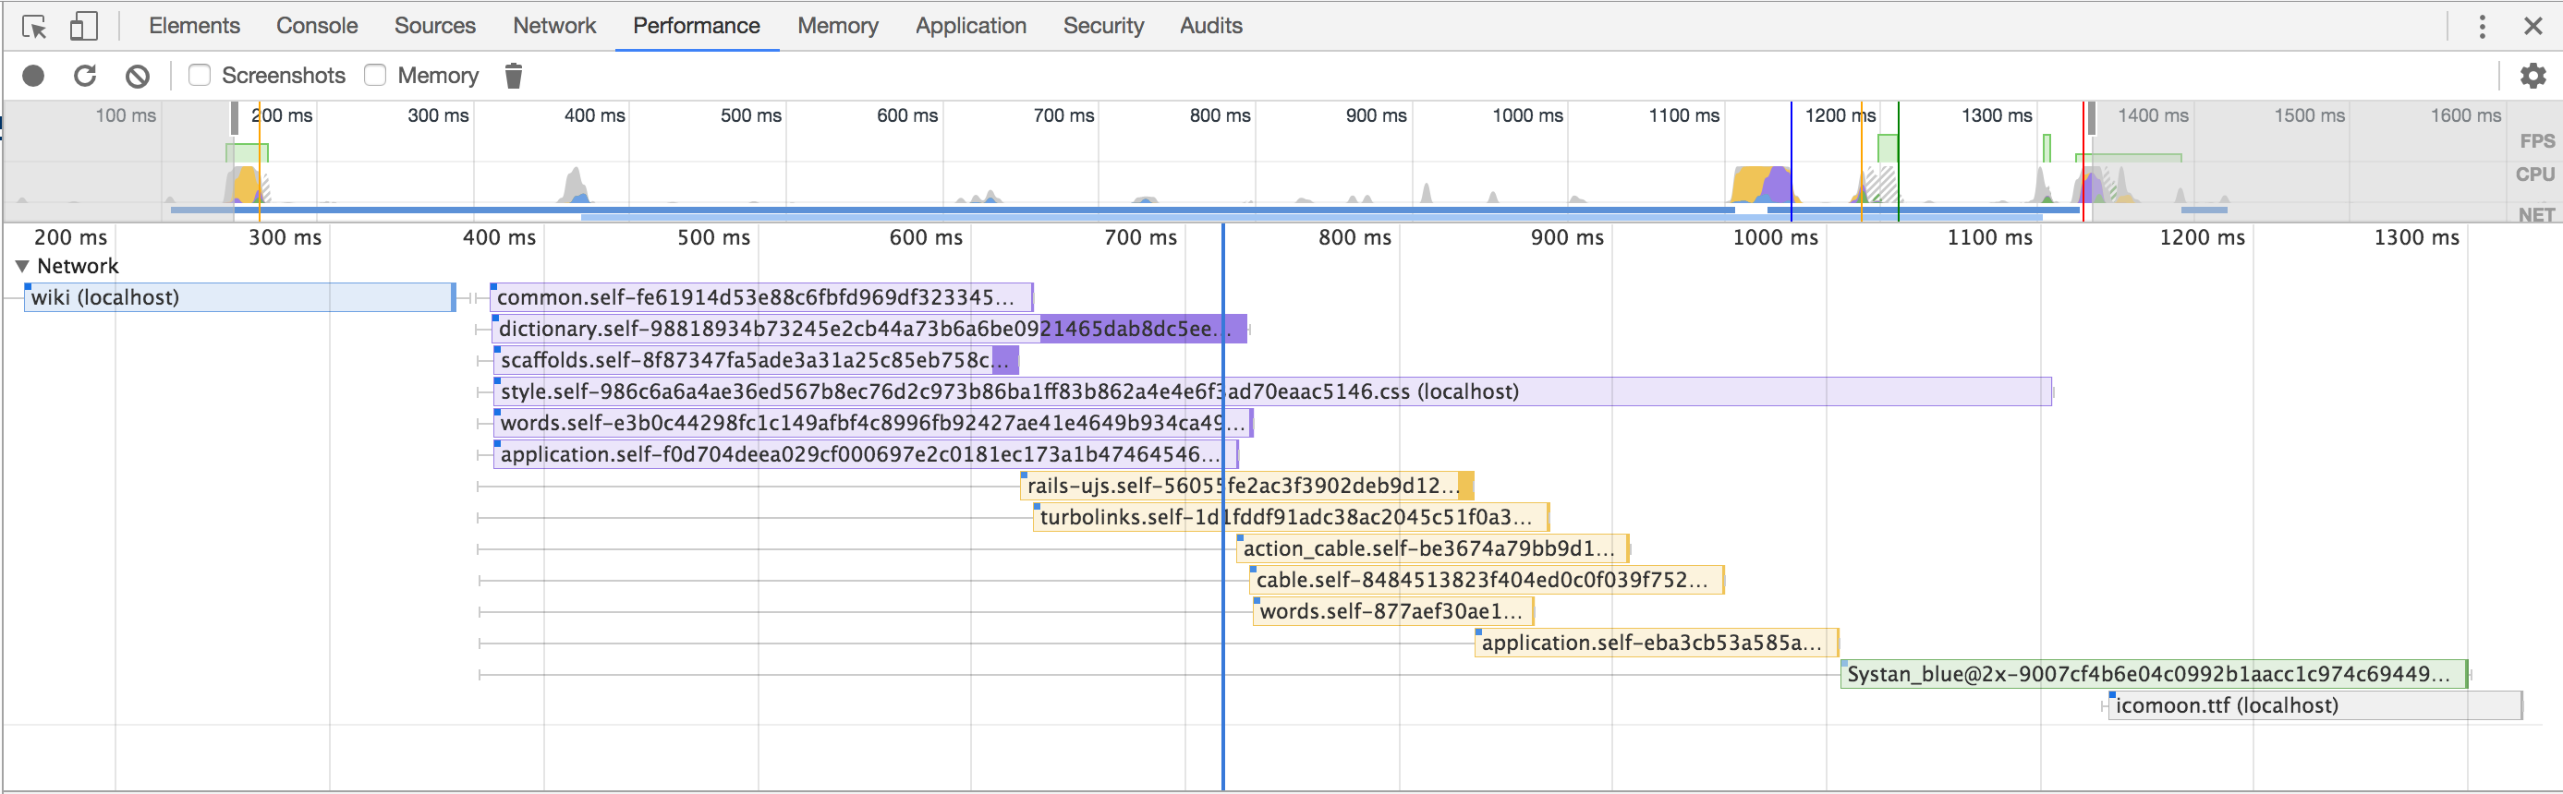Image resolution: width=2563 pixels, height=794 pixels.
Task: Clear the recording with the clear icon
Action: pyautogui.click(x=138, y=76)
